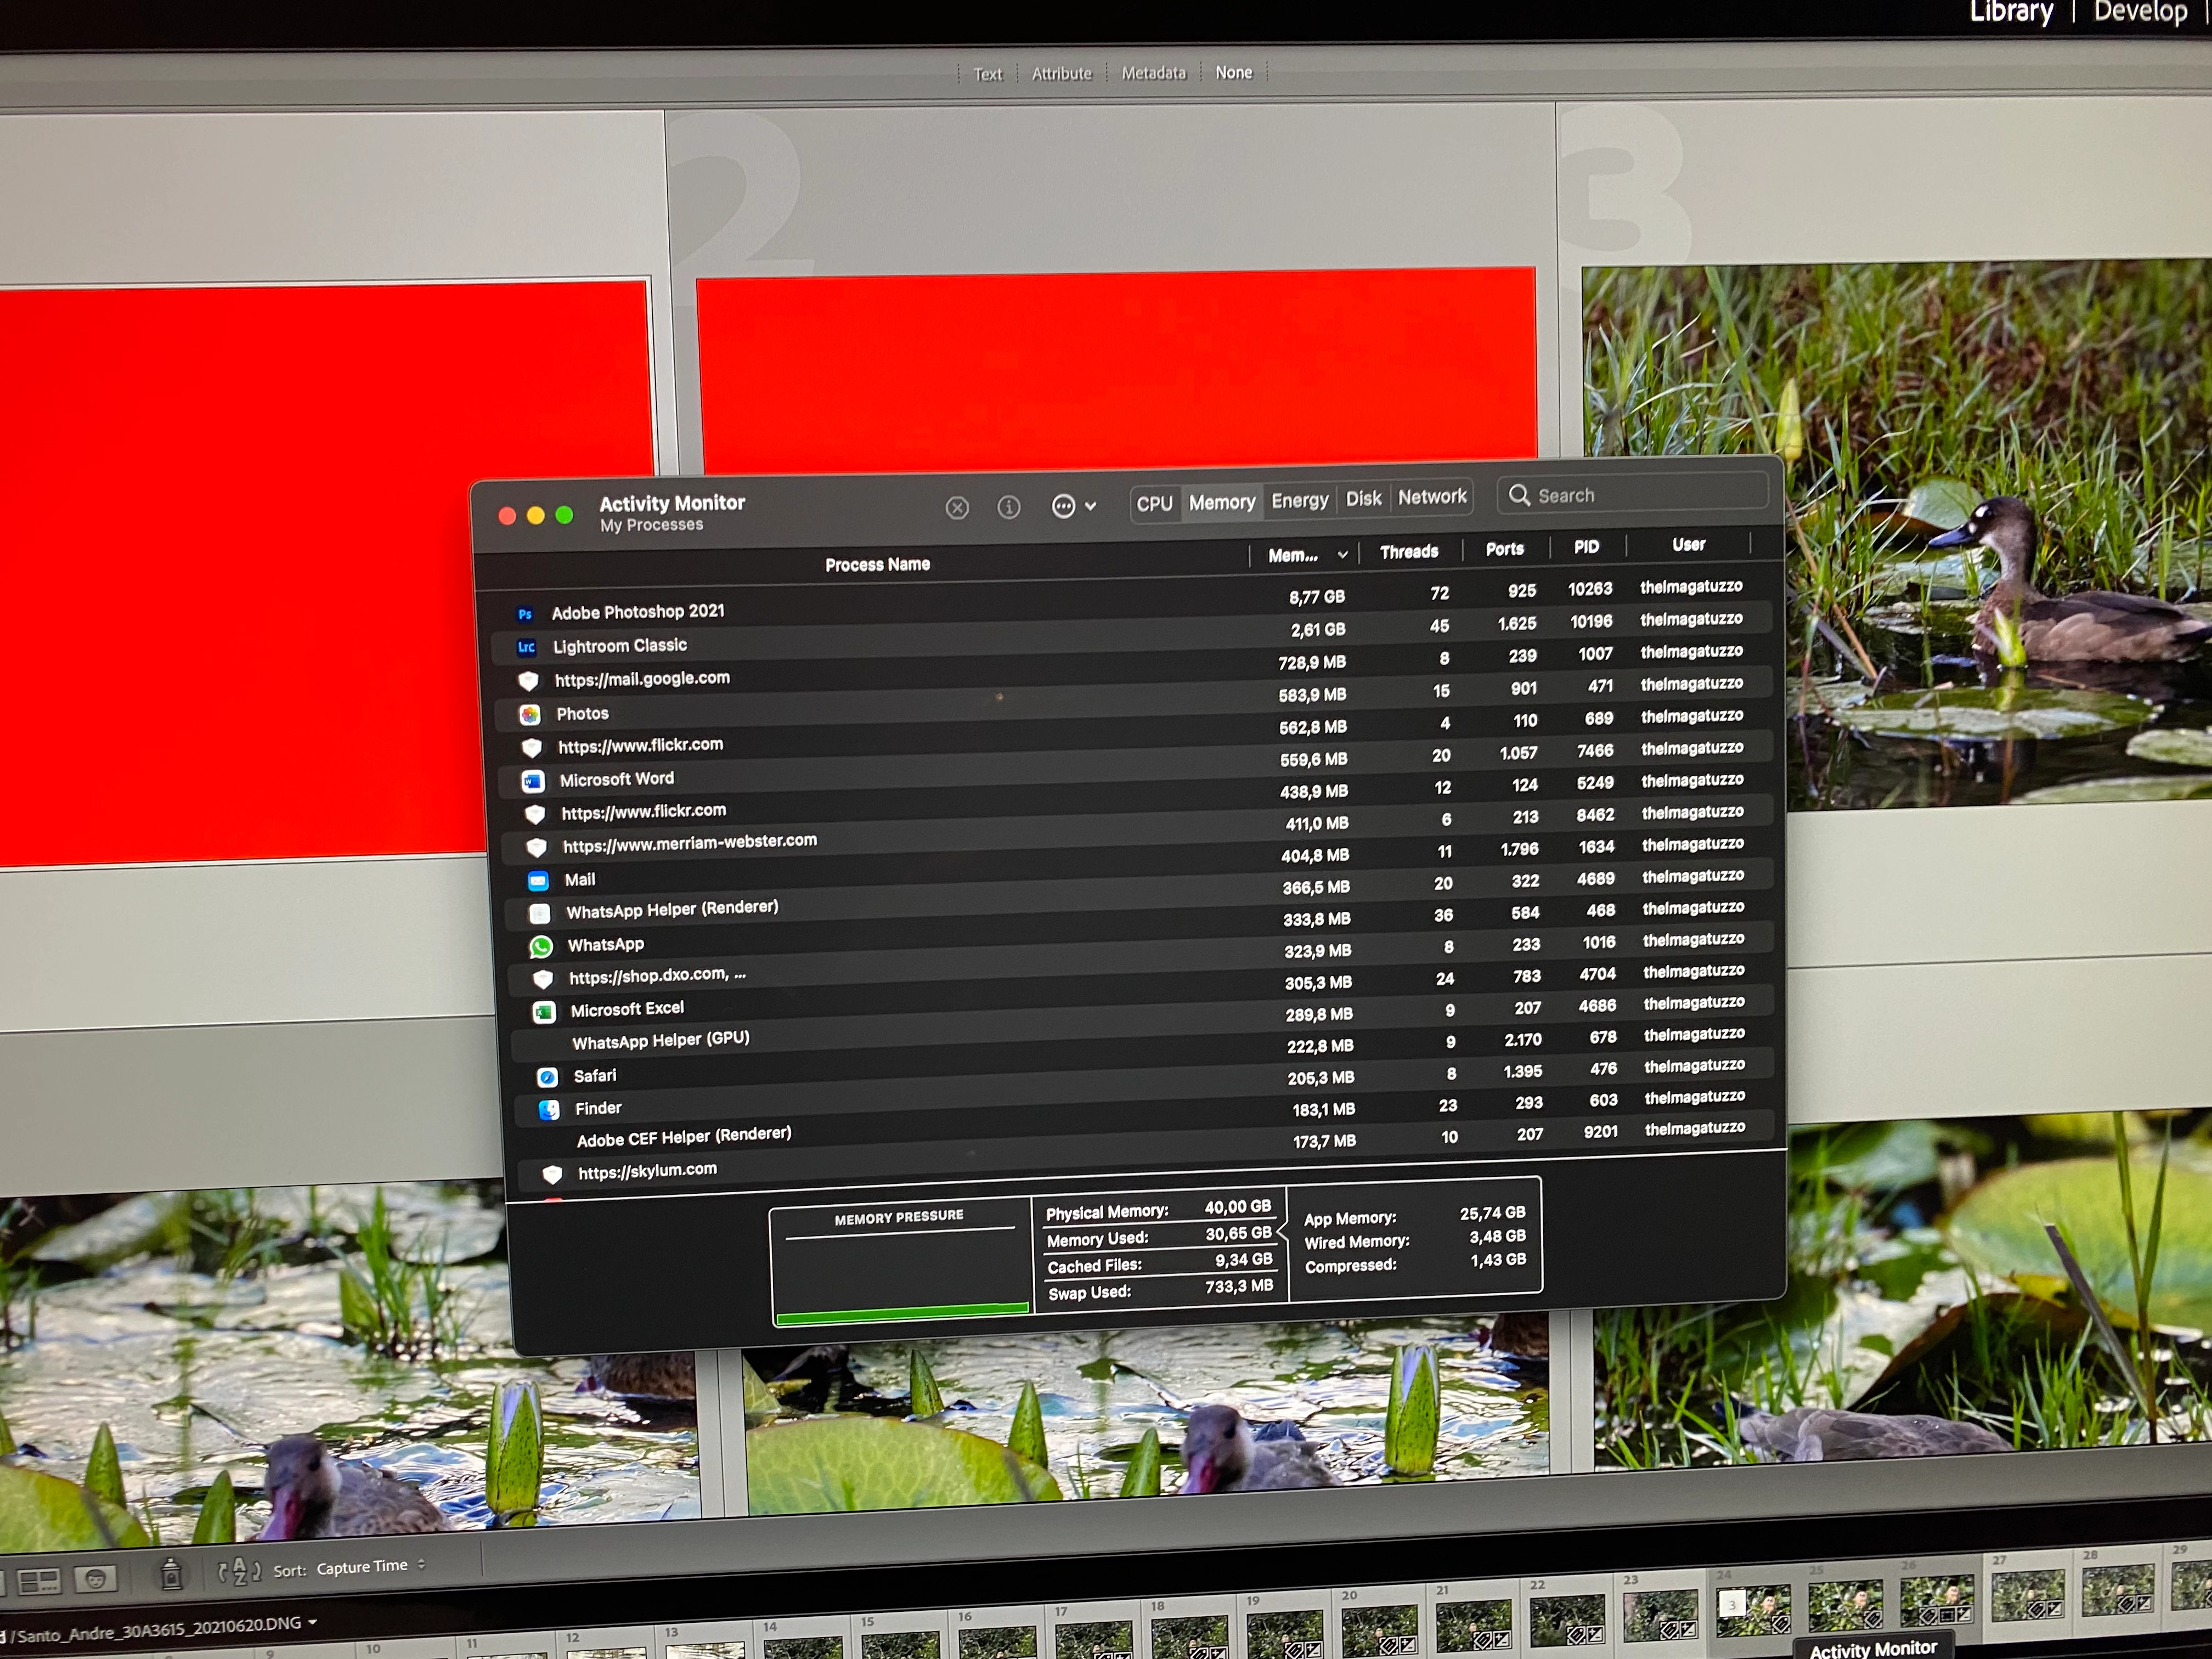Switch to Survey view icon

tap(39, 1581)
